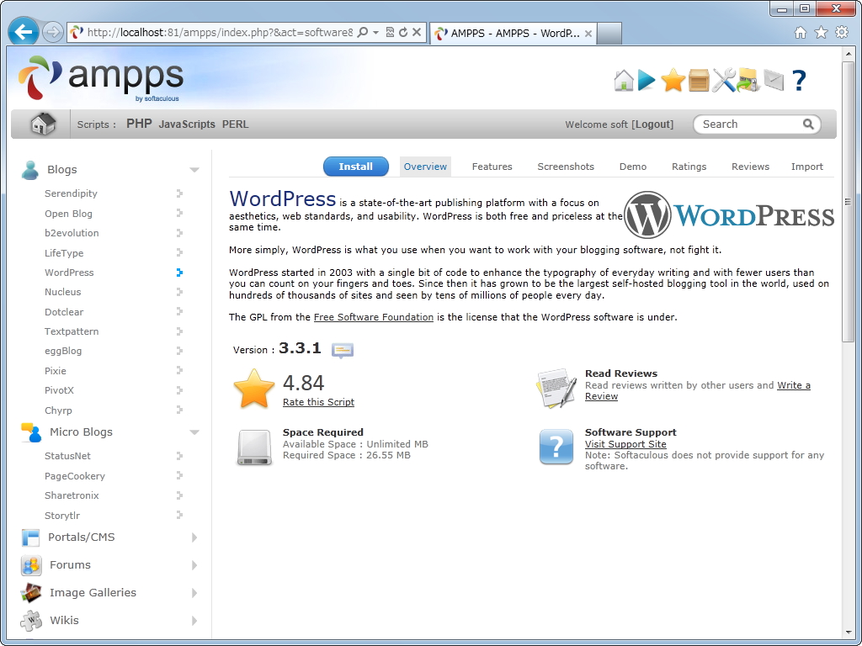Click the Micro Blogs category icon

coord(31,432)
